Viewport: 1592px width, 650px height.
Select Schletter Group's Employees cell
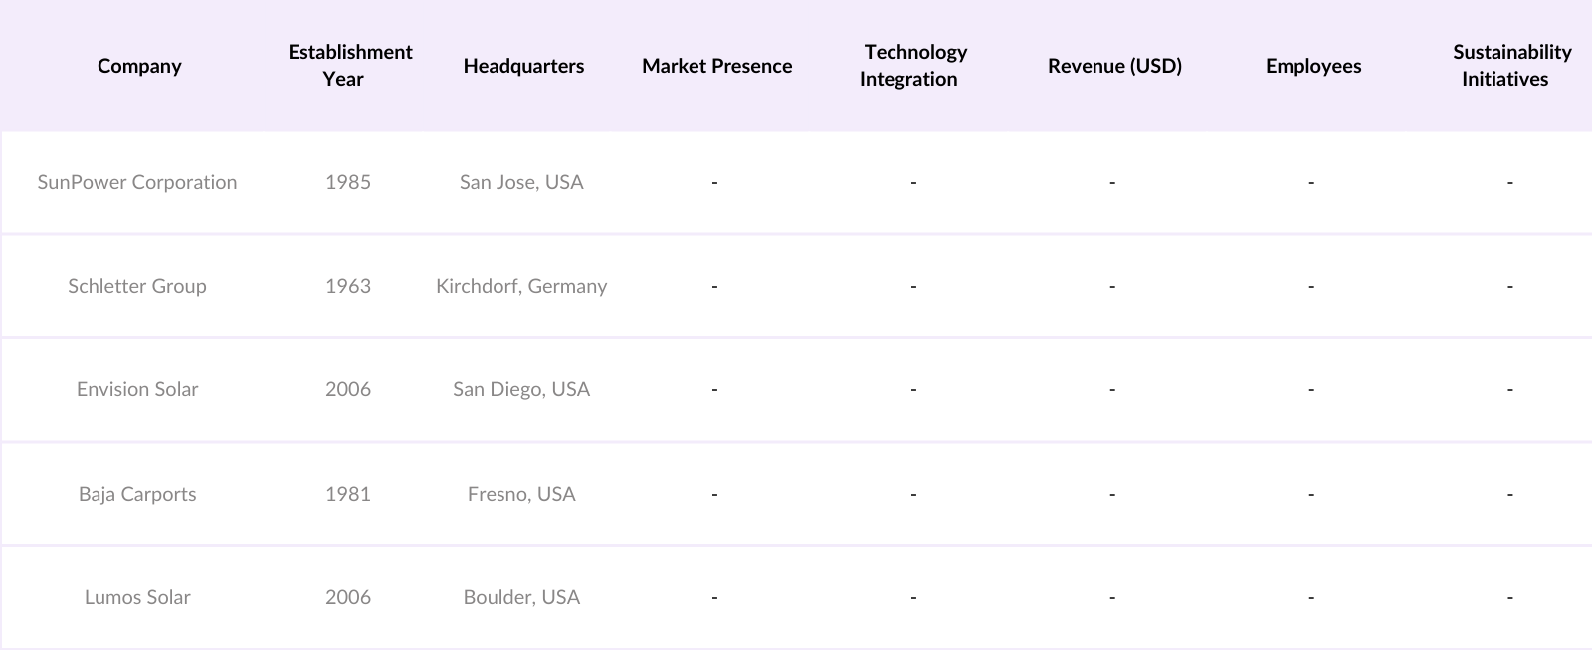pos(1311,286)
